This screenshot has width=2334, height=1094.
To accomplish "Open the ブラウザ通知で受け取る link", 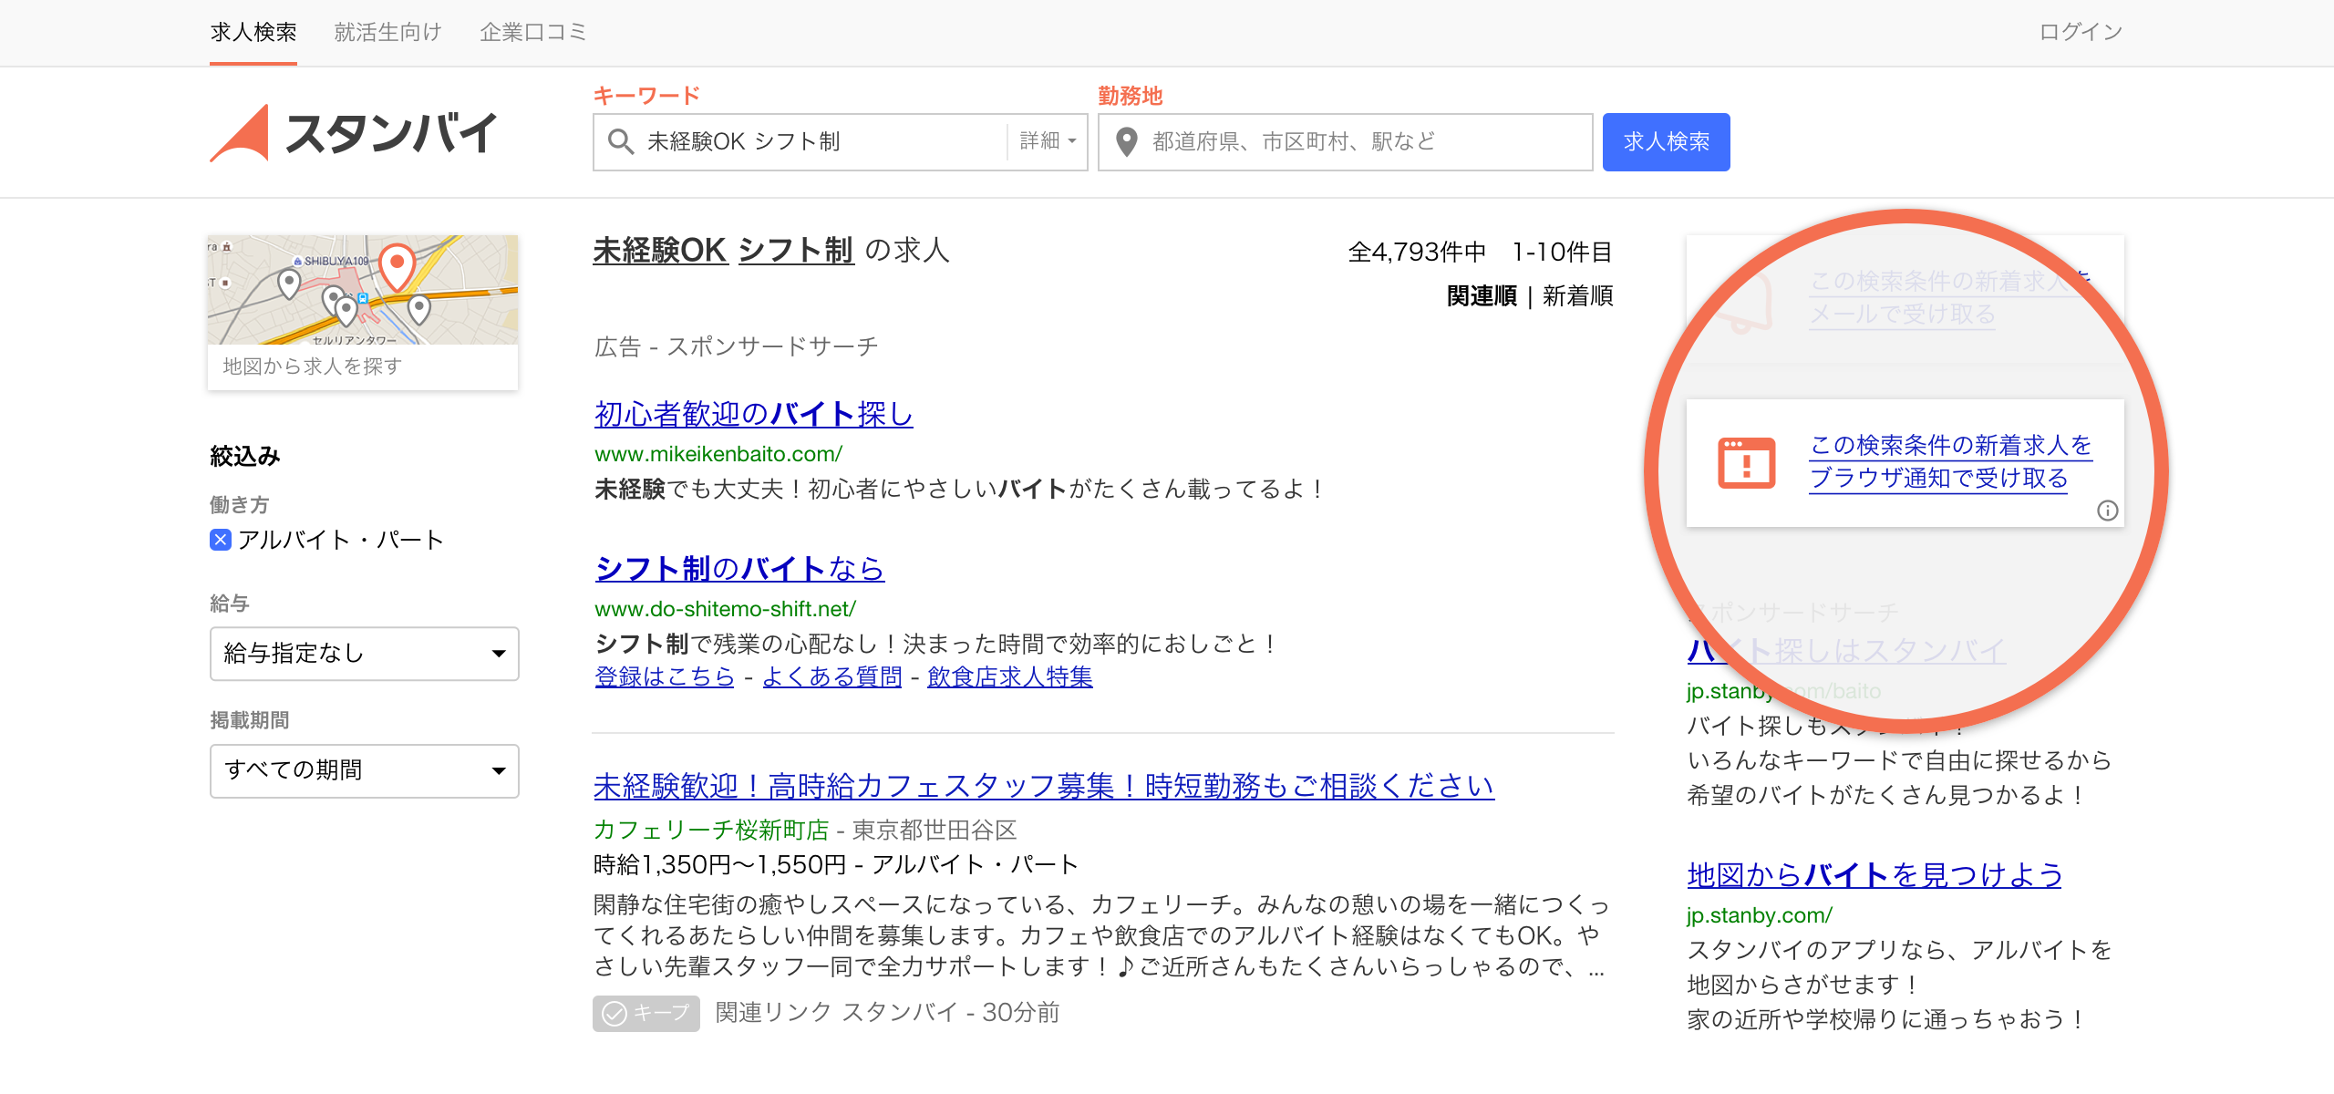I will click(x=1938, y=478).
